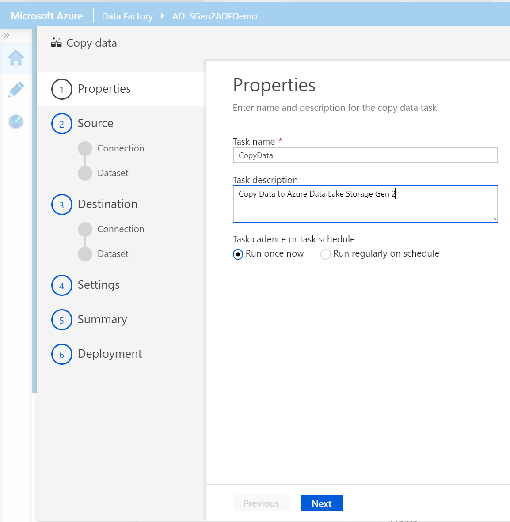The height and width of the screenshot is (522, 510).
Task: Expand the Source step section
Action: 61,124
